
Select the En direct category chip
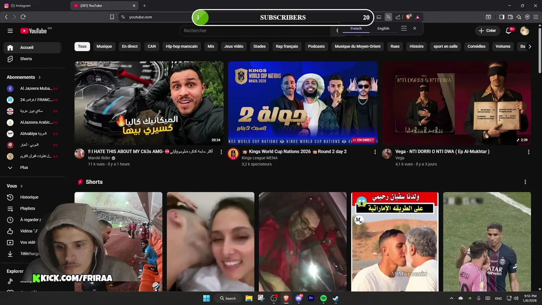(x=130, y=47)
